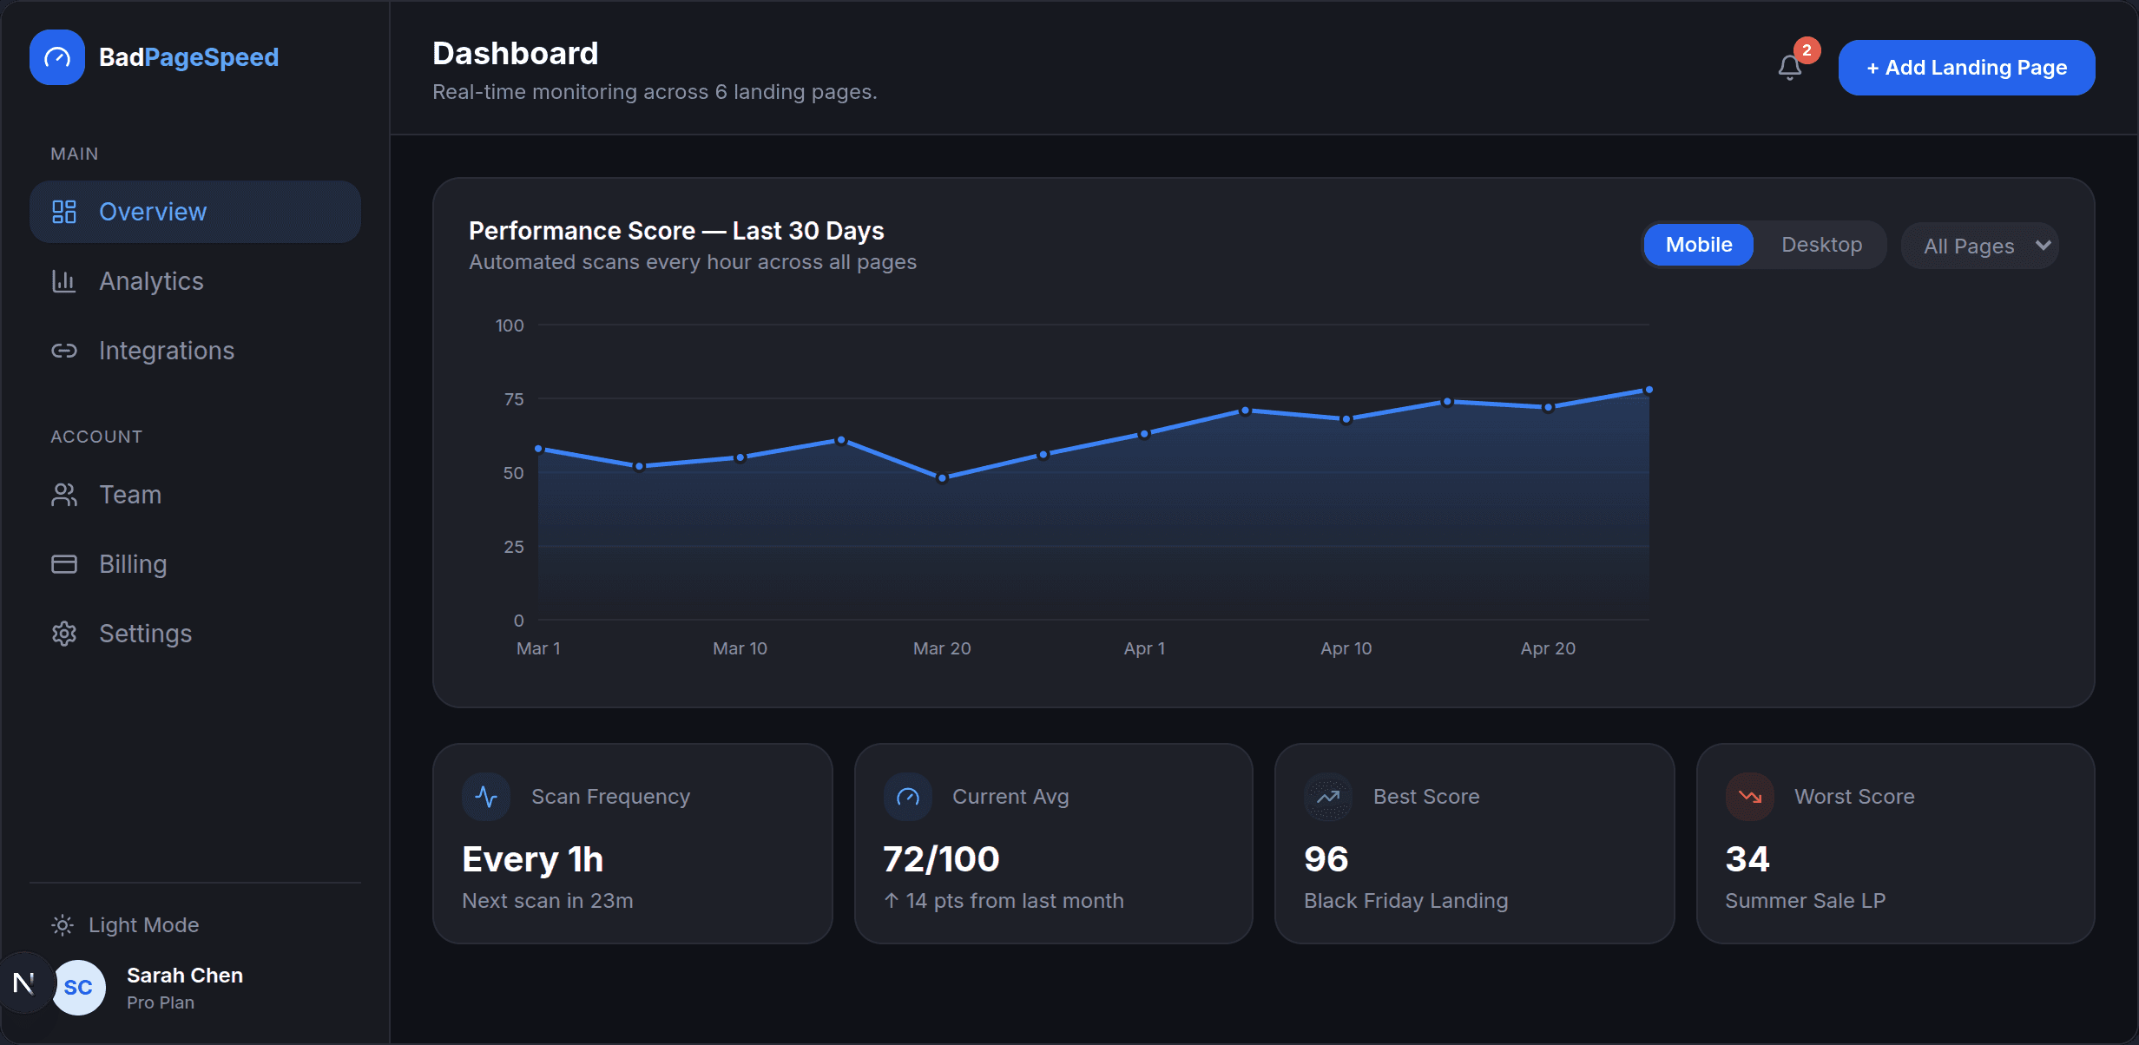
Task: Click Sarah Chen profile name
Action: point(185,976)
